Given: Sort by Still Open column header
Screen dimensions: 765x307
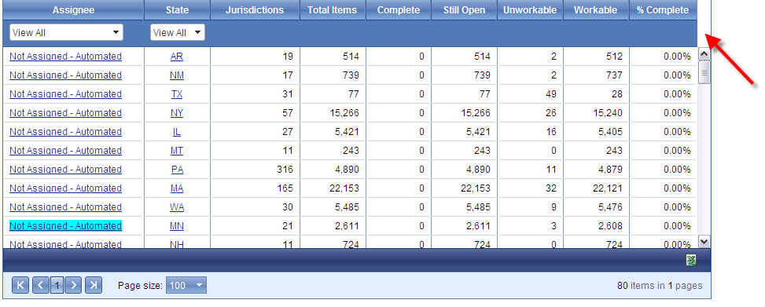Looking at the screenshot, I should point(464,9).
